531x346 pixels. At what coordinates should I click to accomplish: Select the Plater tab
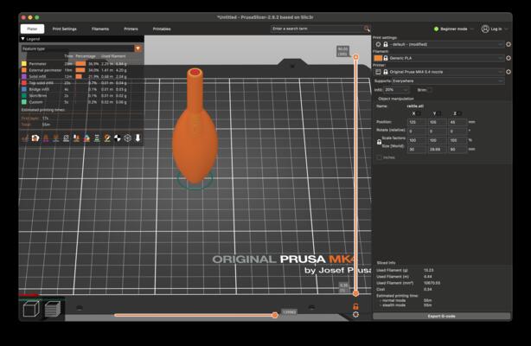click(32, 29)
